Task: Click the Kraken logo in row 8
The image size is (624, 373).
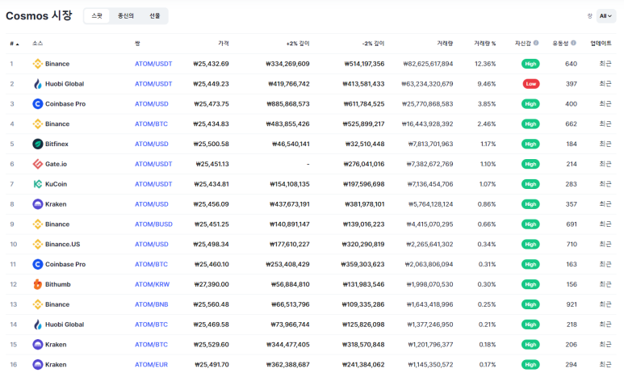Action: tap(37, 204)
